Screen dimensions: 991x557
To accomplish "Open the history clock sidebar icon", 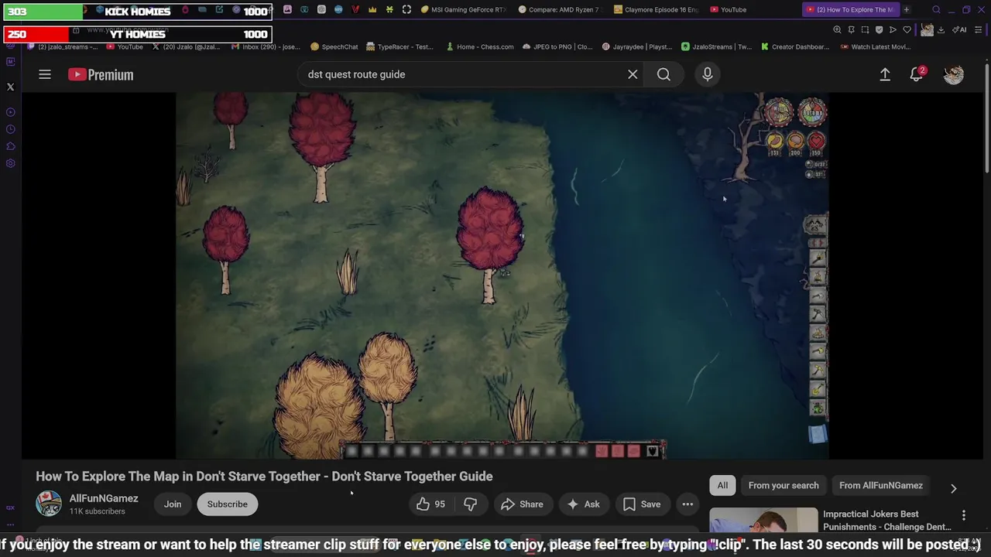I will (11, 129).
